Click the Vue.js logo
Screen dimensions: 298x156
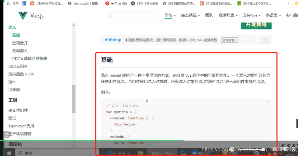pos(31,16)
